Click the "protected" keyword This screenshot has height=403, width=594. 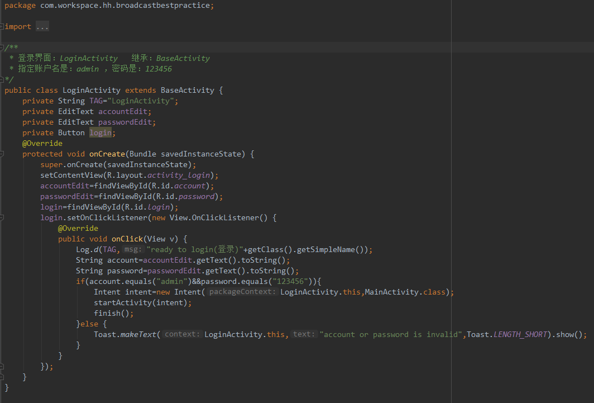(42, 154)
